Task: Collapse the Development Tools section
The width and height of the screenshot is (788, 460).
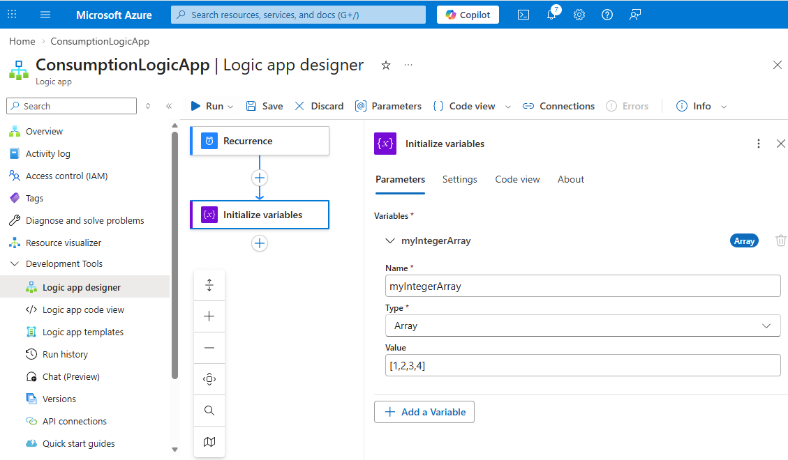Action: [x=15, y=264]
